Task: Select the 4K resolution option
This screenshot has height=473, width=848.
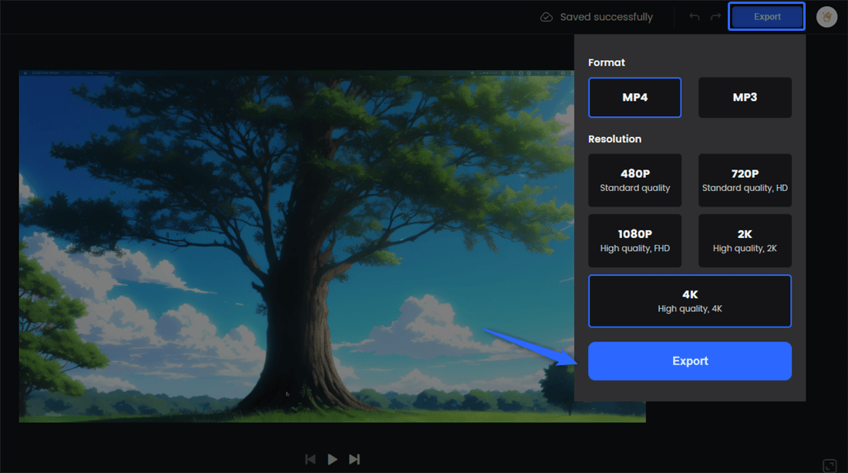Action: [690, 301]
